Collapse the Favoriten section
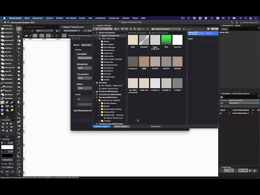 click(94, 83)
